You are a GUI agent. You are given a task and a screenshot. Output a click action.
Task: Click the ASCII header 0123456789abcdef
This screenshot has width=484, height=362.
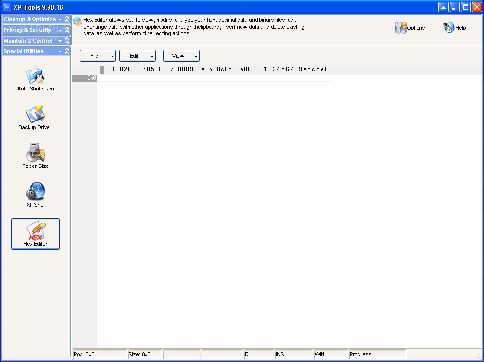pos(293,69)
